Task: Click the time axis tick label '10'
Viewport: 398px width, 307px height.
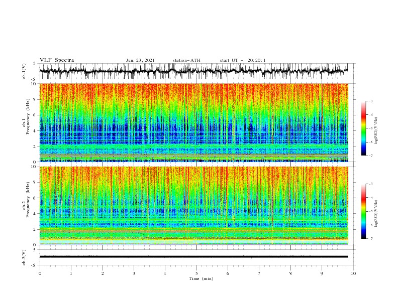Action: pos(353,273)
